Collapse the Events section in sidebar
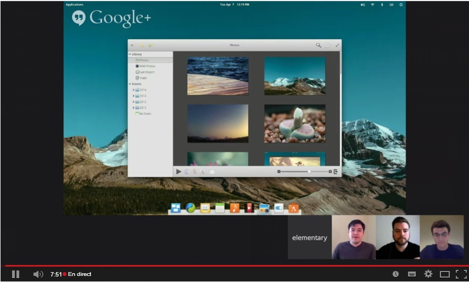The image size is (469, 282). click(130, 84)
